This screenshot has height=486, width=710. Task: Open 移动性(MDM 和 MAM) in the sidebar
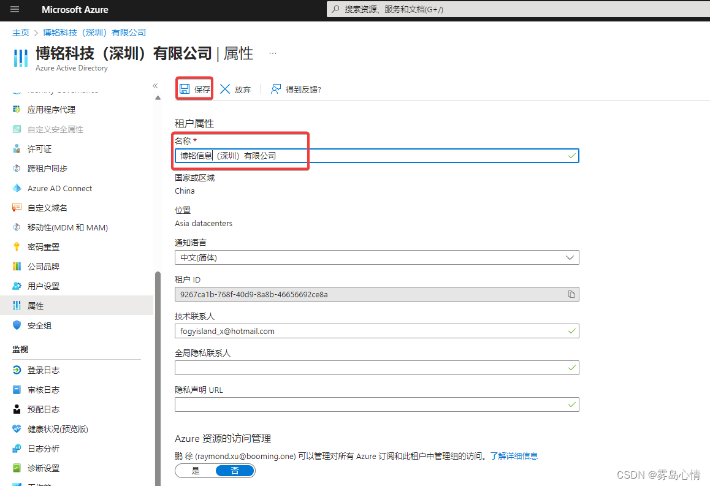[67, 227]
